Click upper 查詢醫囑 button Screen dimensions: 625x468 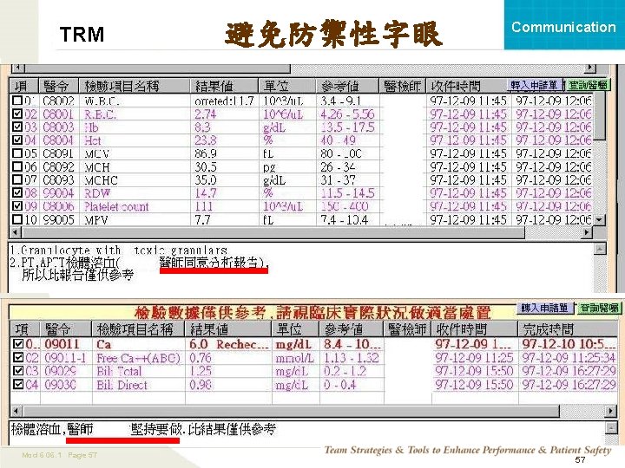point(588,85)
